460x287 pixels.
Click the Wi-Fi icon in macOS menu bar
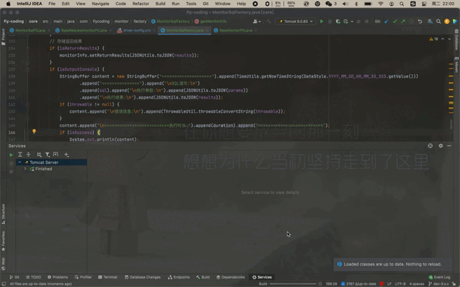click(381, 3)
